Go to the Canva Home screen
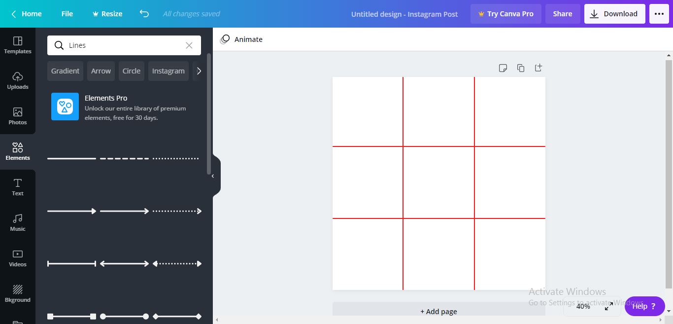 pyautogui.click(x=26, y=13)
